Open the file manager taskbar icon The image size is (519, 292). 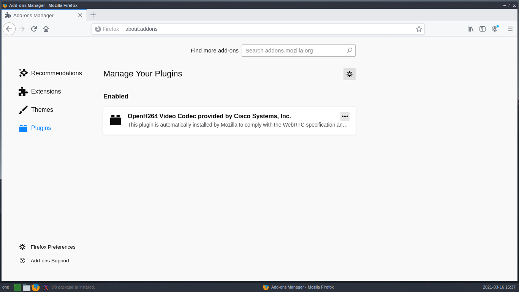click(27, 287)
